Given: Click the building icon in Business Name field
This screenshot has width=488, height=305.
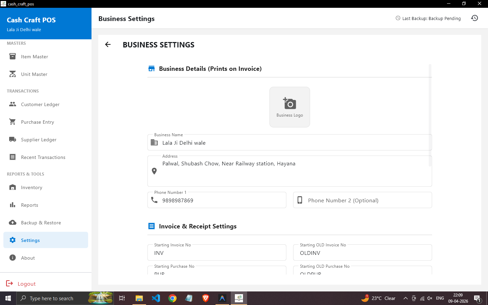Looking at the screenshot, I should point(154,142).
